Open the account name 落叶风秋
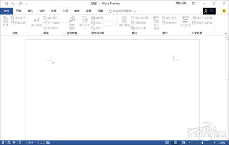This screenshot has height=145, width=229. [x=181, y=3]
